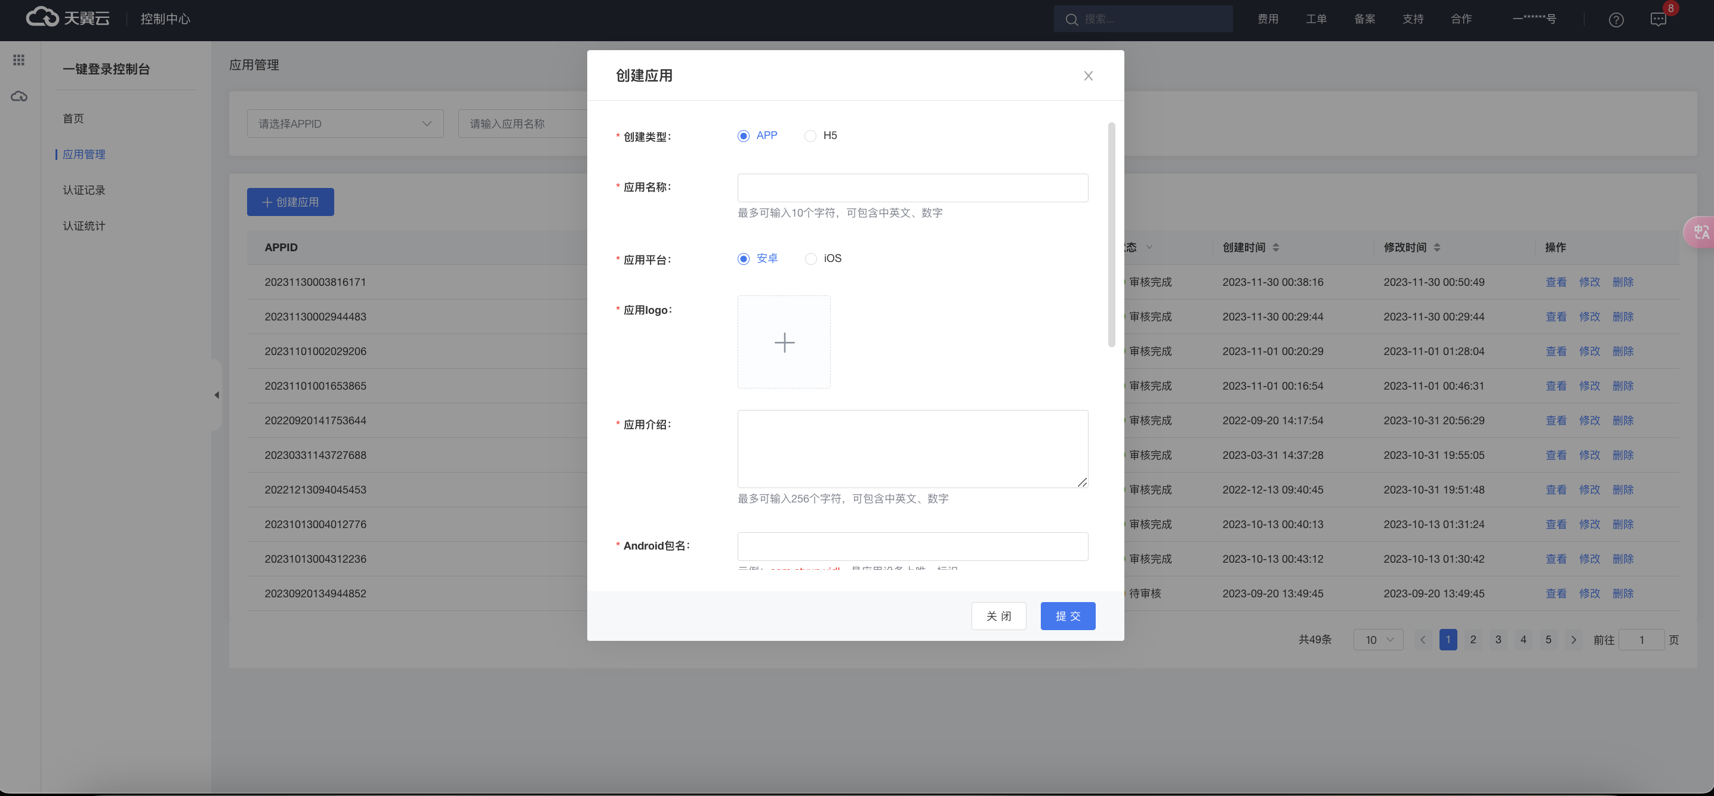Screen dimensions: 1714x796
Task: Open 应用管理 in the sidebar
Action: click(x=84, y=155)
